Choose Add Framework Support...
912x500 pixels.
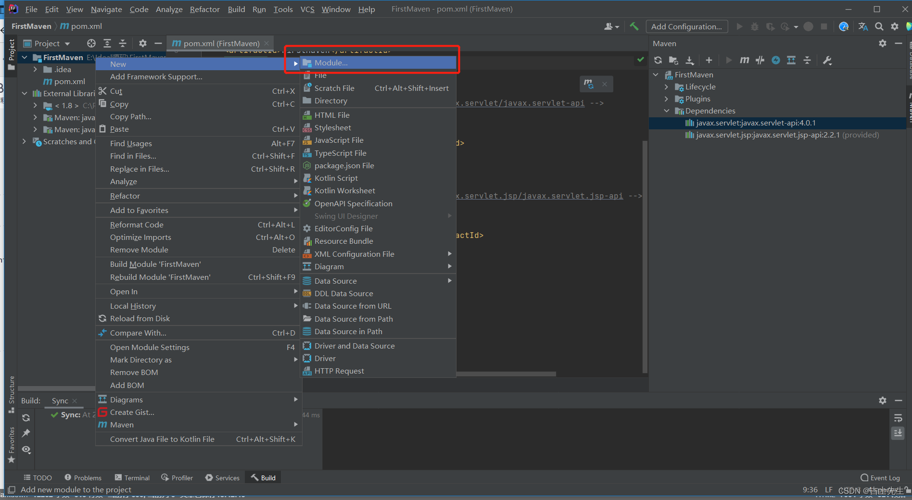[x=198, y=76]
